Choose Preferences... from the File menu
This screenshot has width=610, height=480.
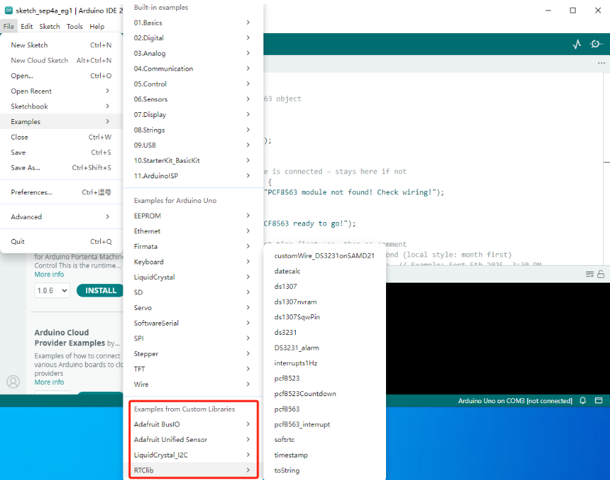(x=32, y=192)
